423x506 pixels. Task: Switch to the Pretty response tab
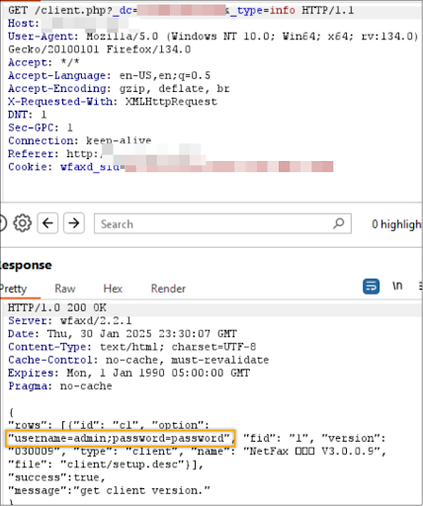click(x=13, y=289)
